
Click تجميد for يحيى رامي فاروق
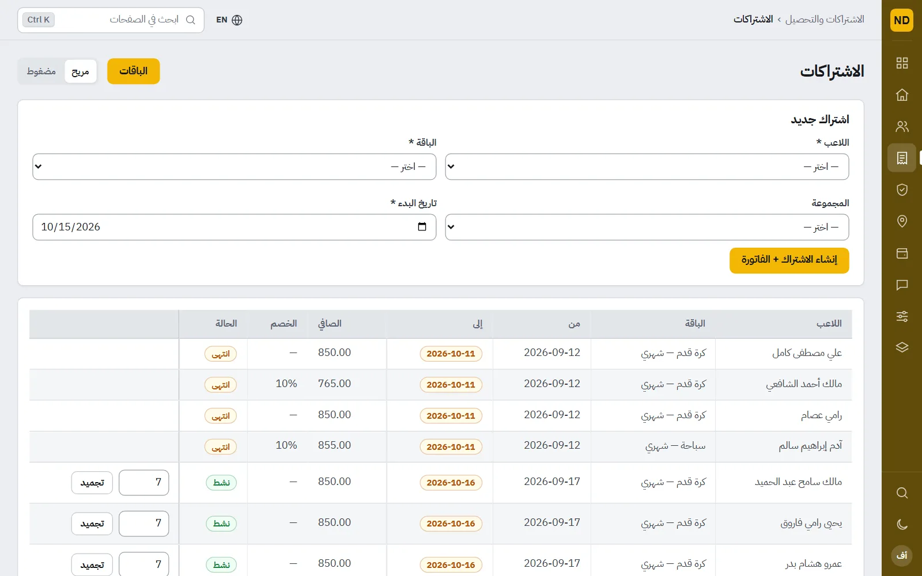coord(92,524)
